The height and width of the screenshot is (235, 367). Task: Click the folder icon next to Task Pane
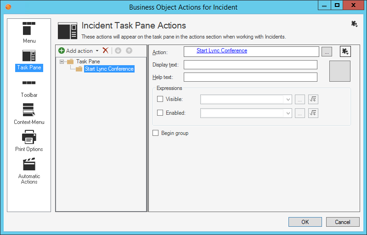click(x=70, y=62)
